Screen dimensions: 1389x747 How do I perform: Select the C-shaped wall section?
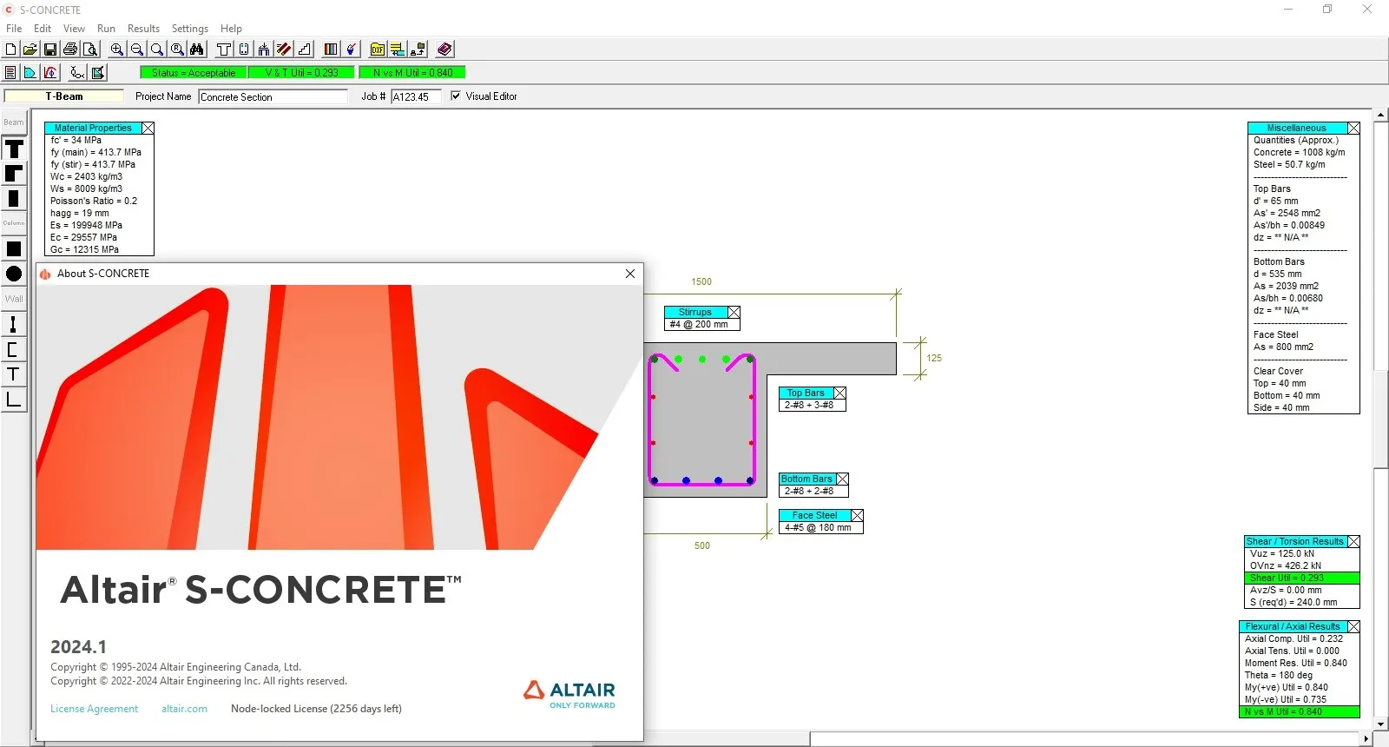coord(14,349)
